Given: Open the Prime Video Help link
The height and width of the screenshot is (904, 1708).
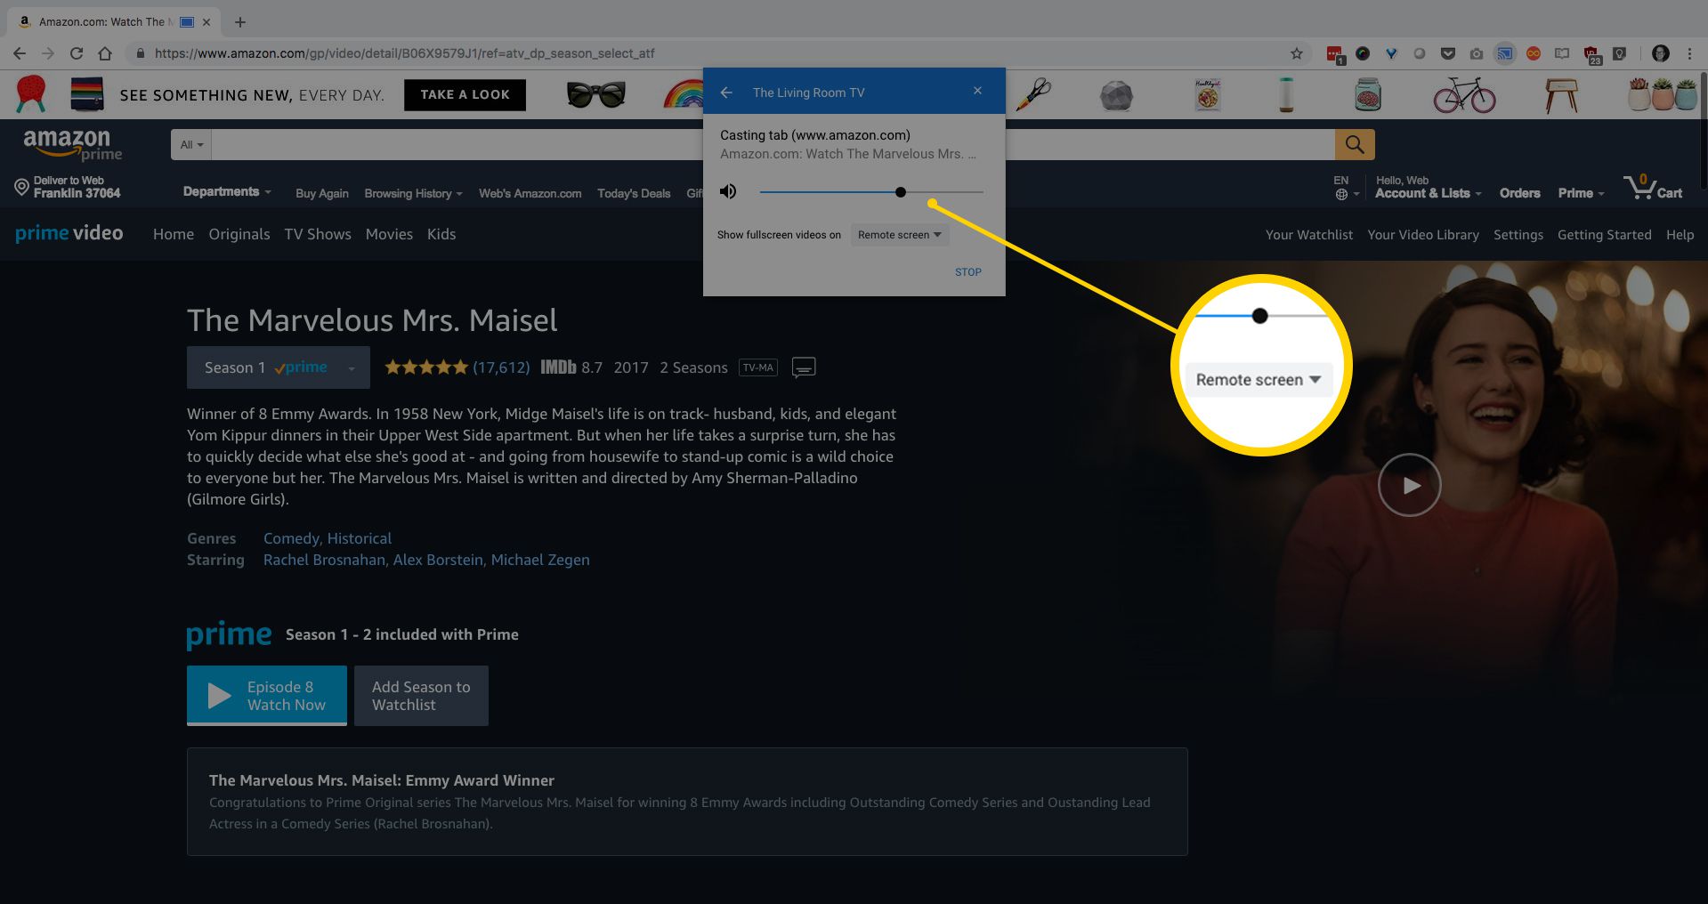Looking at the screenshot, I should pos(1680,235).
